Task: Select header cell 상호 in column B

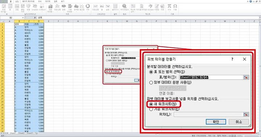Action: 19,24
